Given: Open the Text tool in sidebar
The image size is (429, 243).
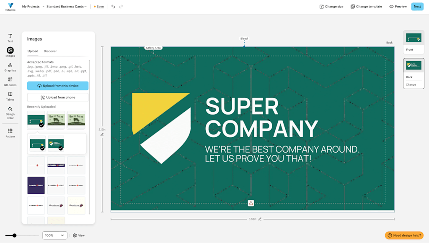Looking at the screenshot, I should pos(10,38).
